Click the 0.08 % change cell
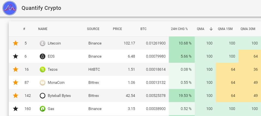This screenshot has height=116, width=261. [x=182, y=69]
